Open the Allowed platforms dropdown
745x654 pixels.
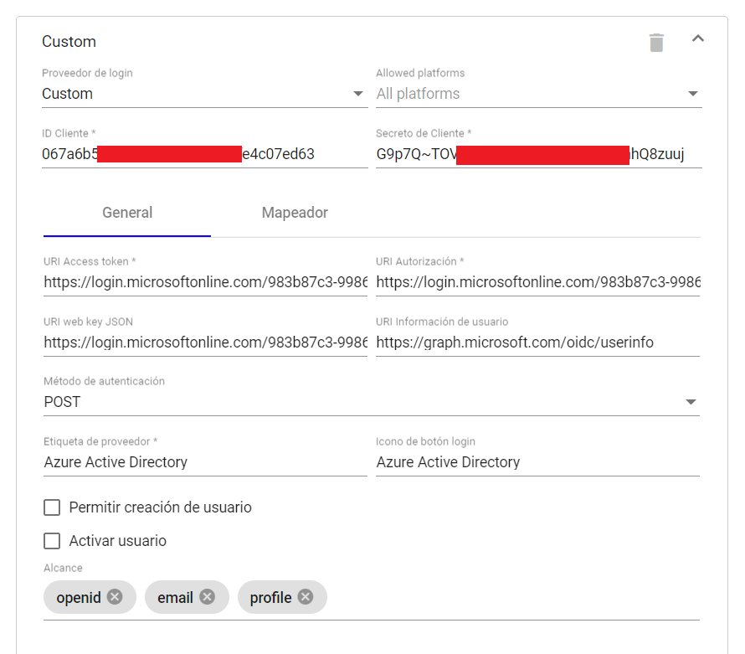pyautogui.click(x=539, y=94)
